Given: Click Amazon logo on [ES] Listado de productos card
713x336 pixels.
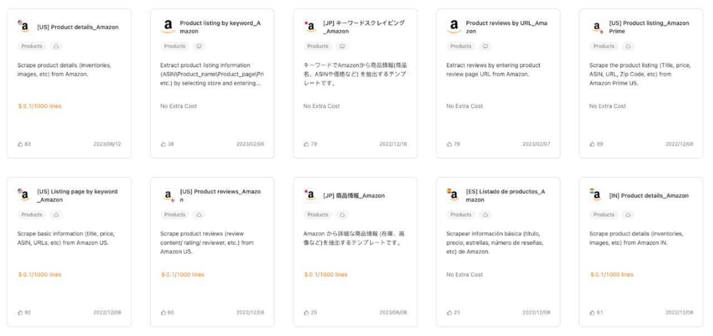Looking at the screenshot, I should click(x=454, y=195).
